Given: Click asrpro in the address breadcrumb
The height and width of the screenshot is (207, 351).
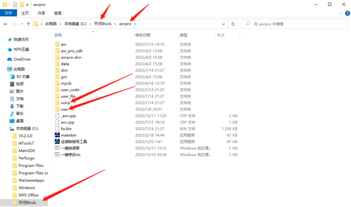Looking at the screenshot, I should [x=125, y=24].
